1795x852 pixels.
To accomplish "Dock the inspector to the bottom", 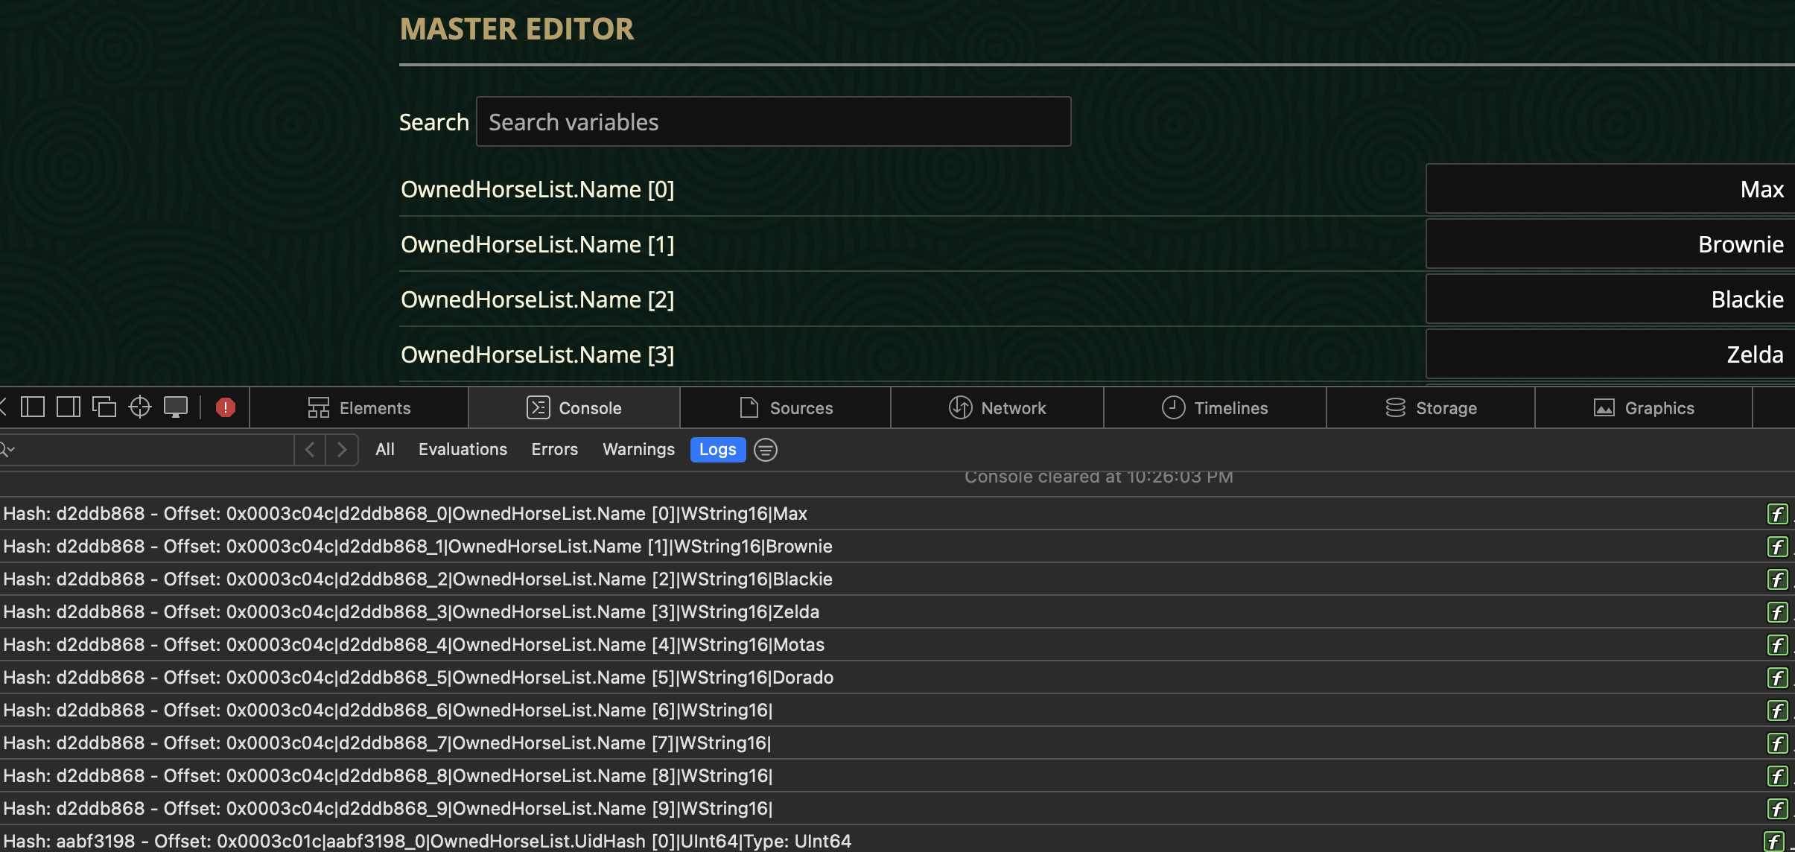I will click(x=34, y=407).
